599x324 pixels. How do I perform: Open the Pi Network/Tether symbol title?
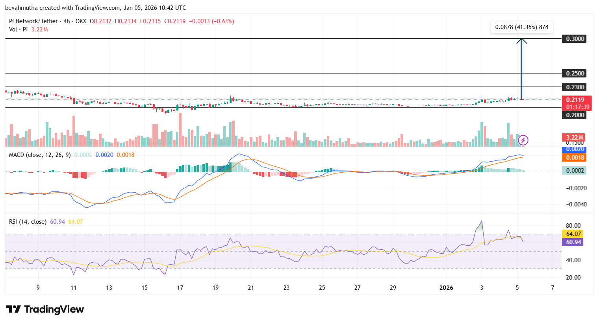[x=33, y=21]
